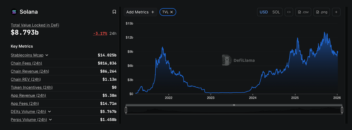The image size is (352, 130).
Task: Click the $15b y-axis label
Action: tap(130, 23)
